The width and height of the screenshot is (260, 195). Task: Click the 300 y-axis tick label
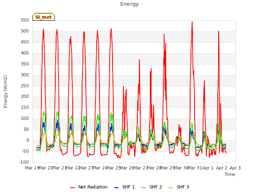(25, 75)
